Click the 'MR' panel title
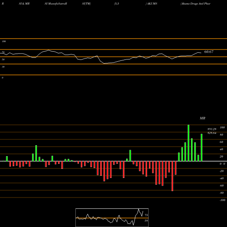Viewport: 227px width, 227px height. tap(202, 118)
